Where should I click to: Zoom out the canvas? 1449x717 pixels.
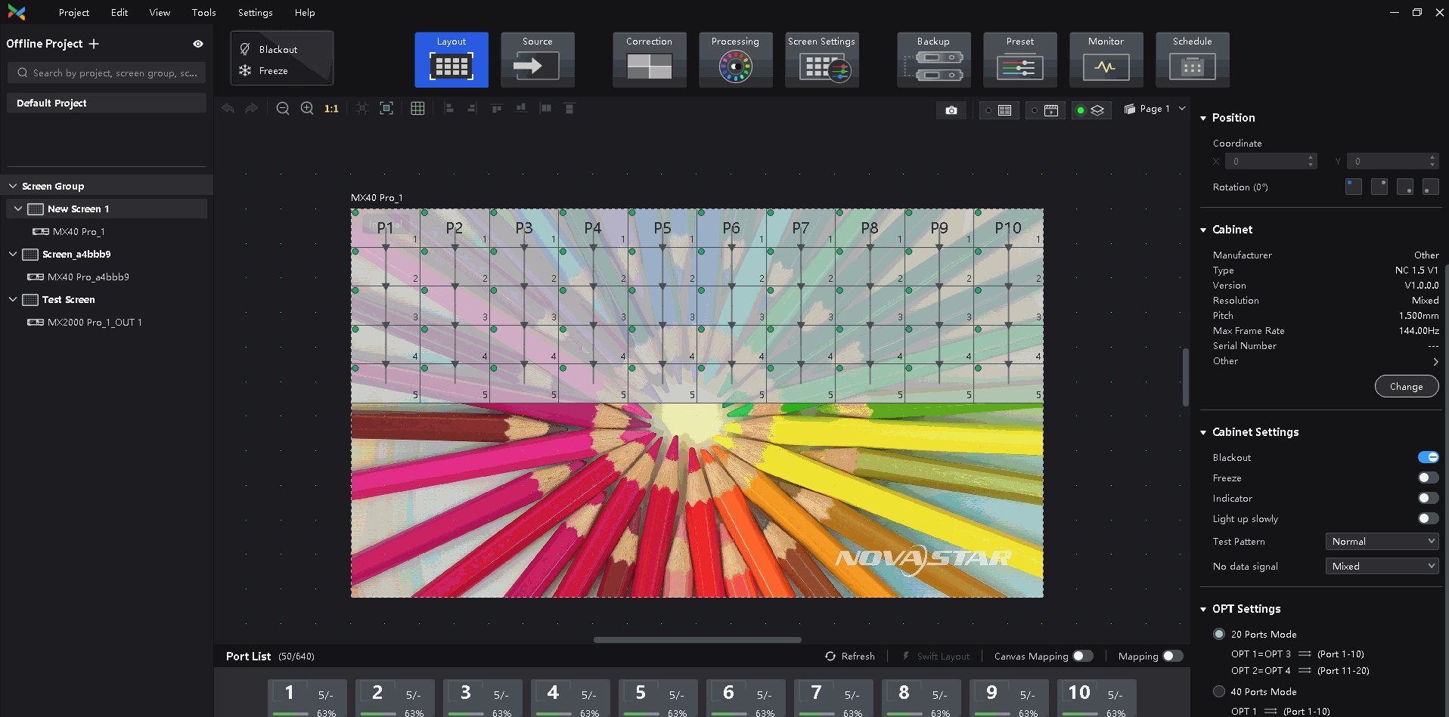tap(282, 108)
